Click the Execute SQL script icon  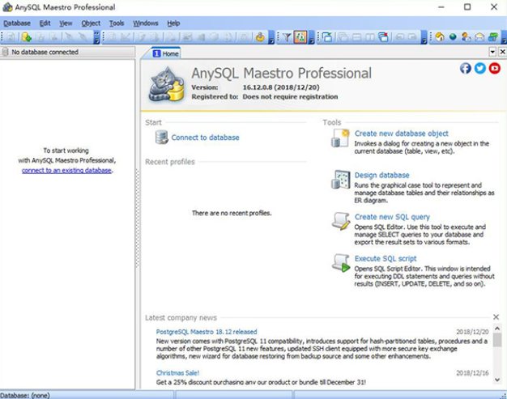(x=340, y=263)
